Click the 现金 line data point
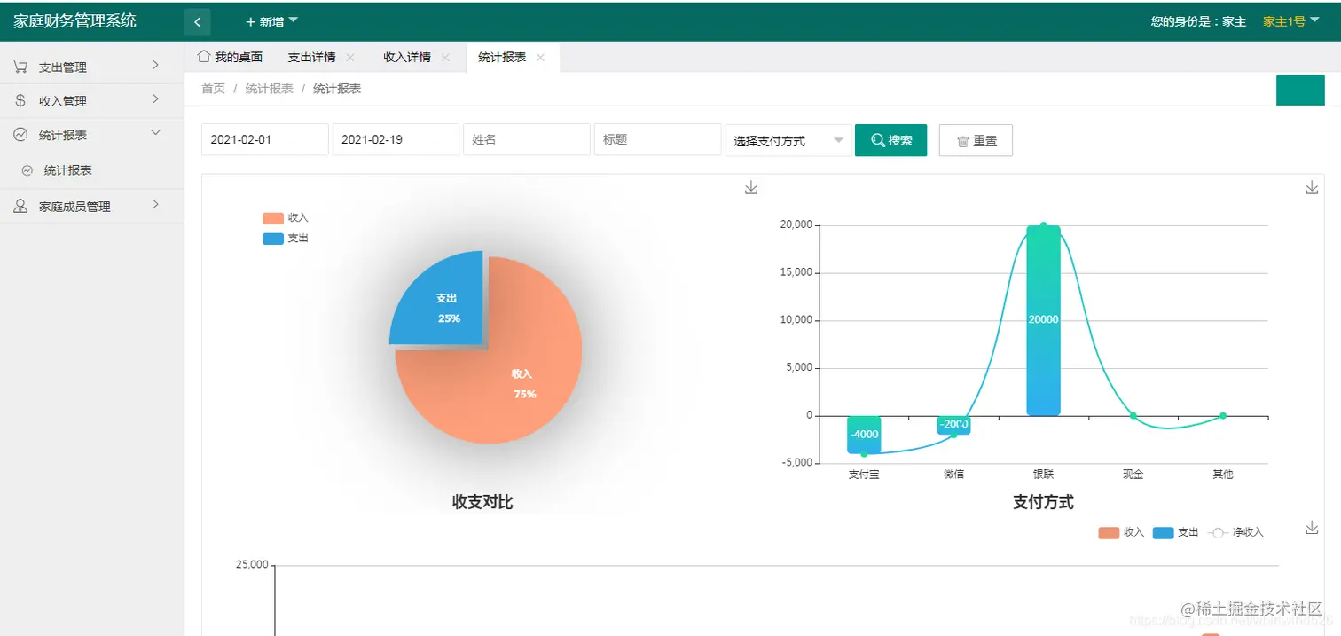Screen dimensions: 1341x636 [x=1133, y=415]
